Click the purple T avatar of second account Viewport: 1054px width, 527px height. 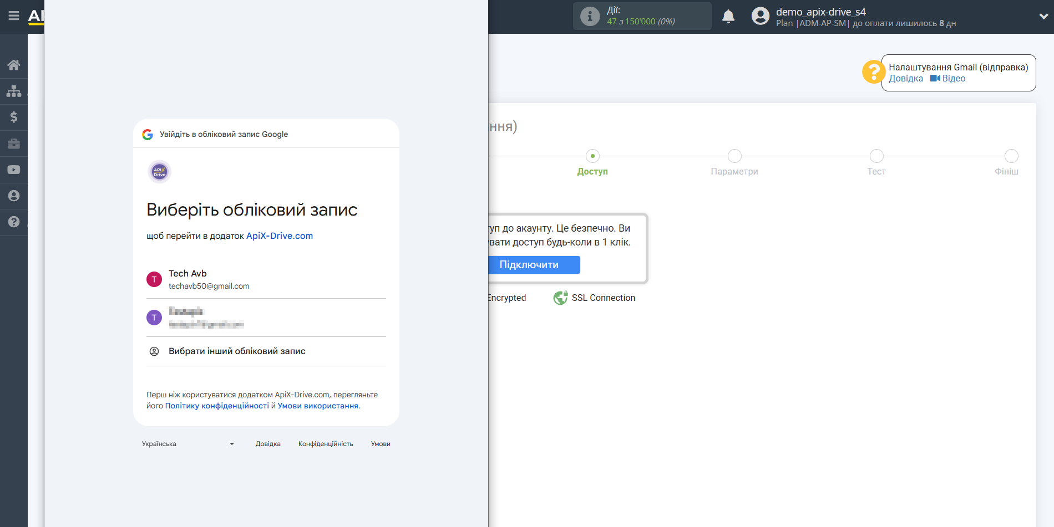click(154, 318)
